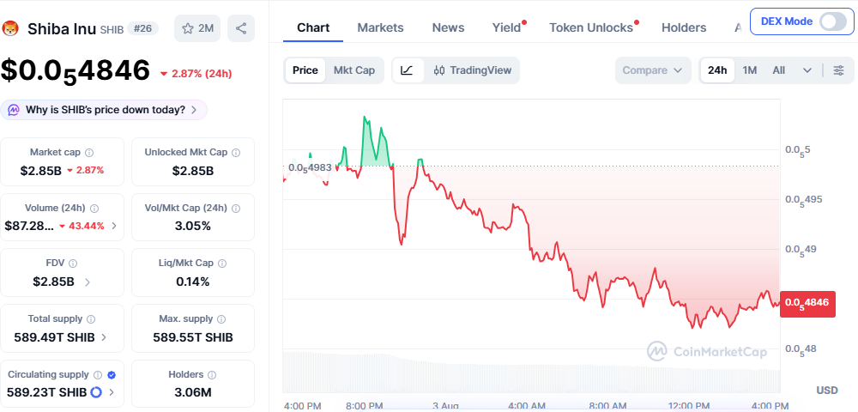Click the circulating supply progress ring icon

tap(96, 392)
